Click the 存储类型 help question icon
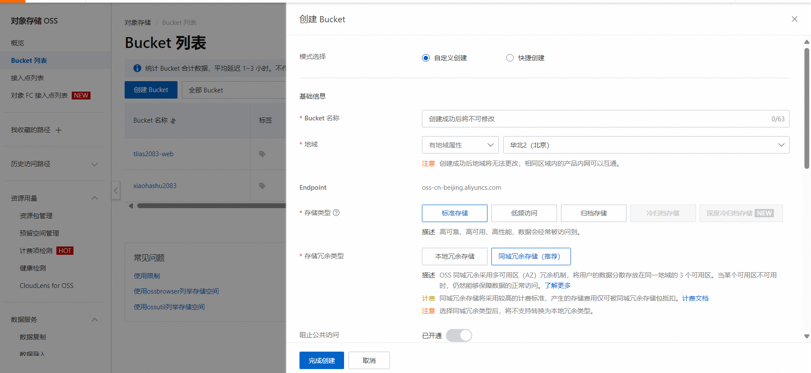Screen dimensions: 811x373 click(x=336, y=213)
